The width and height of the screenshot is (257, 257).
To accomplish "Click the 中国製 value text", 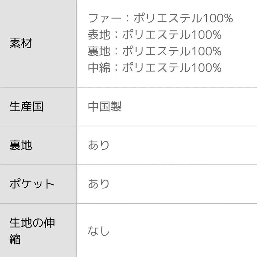I will point(105,107).
